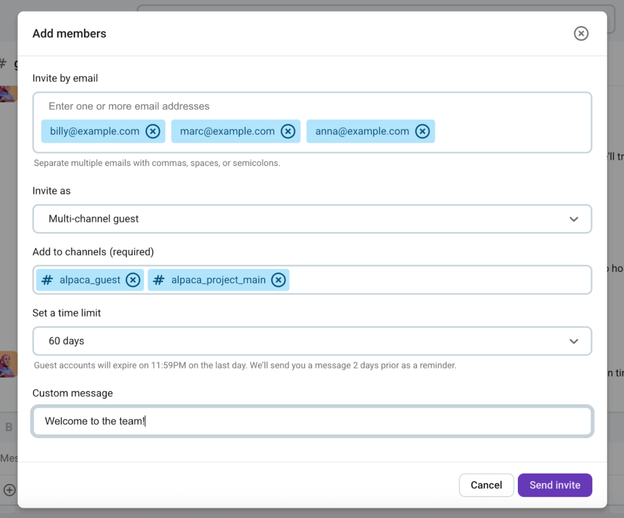Click the chevron beside 60 days
This screenshot has height=518, width=624.
pos(573,341)
